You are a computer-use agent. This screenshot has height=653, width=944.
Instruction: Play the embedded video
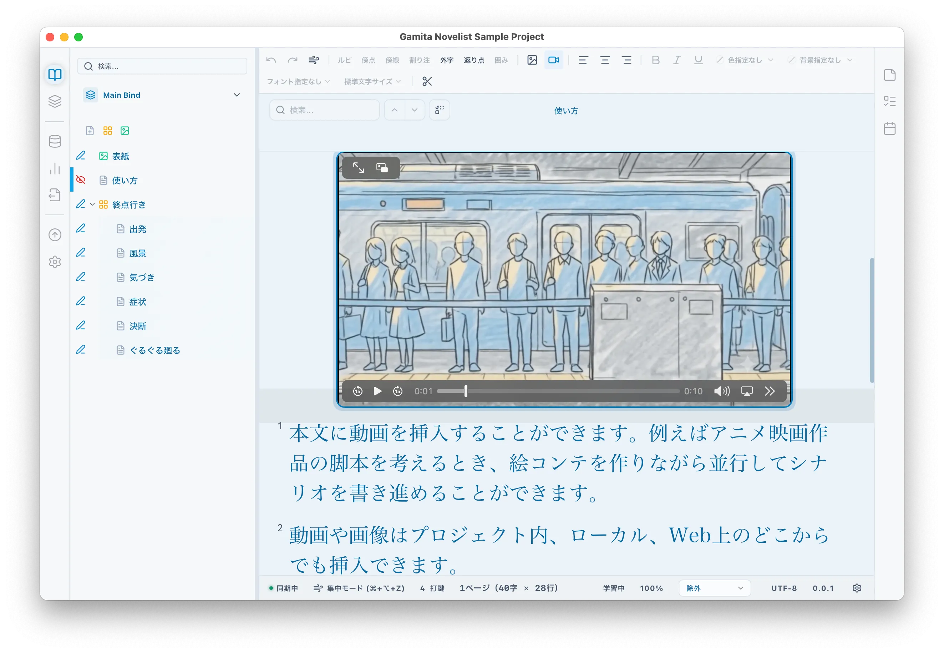click(x=377, y=391)
